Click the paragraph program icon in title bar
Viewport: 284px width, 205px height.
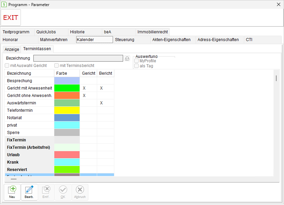[4, 4]
